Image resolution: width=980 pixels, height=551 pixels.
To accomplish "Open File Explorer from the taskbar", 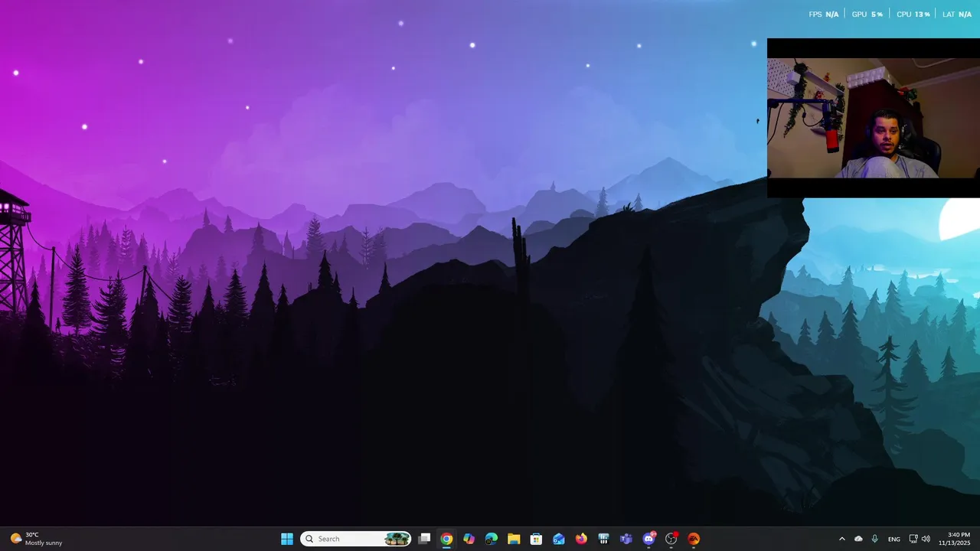I will click(x=514, y=539).
